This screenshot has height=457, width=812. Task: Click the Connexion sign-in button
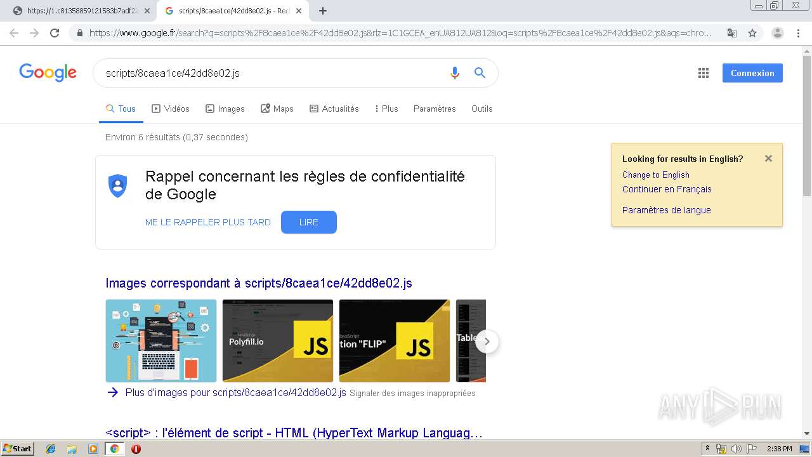[752, 73]
